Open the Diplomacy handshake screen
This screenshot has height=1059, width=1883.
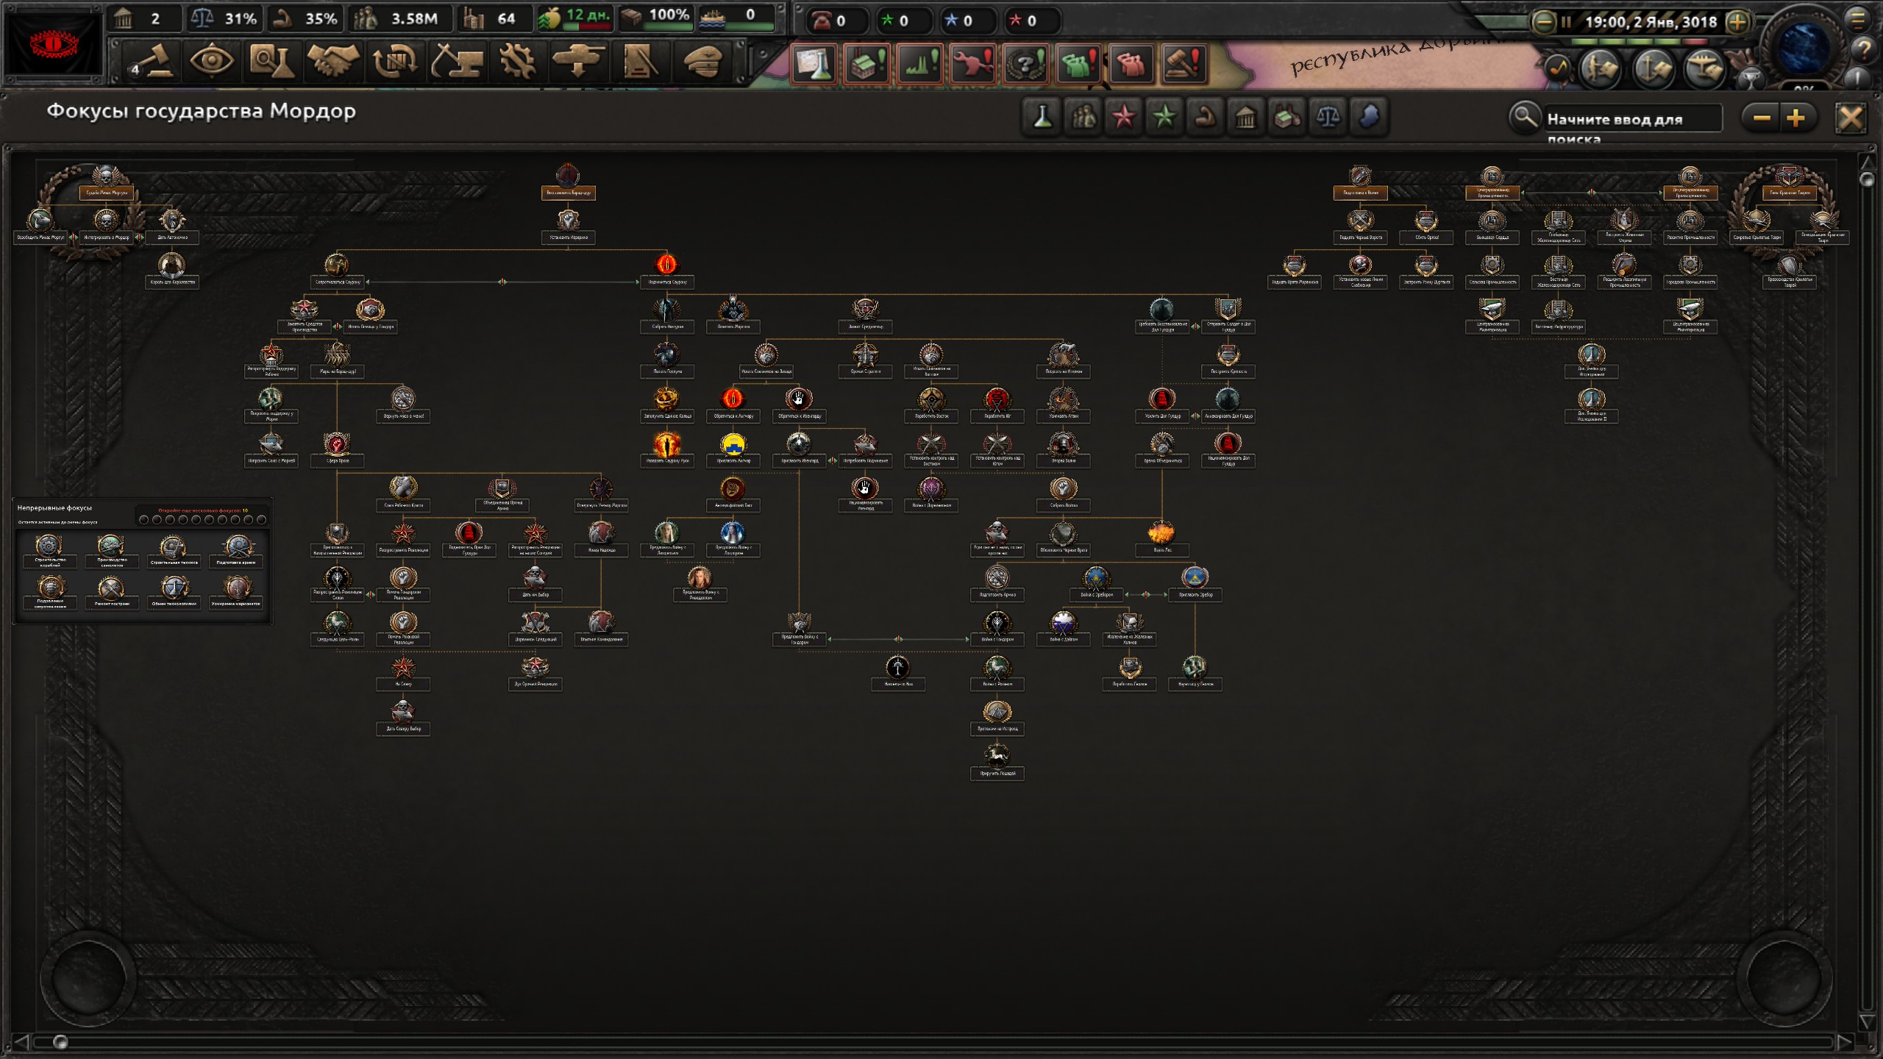pos(333,60)
